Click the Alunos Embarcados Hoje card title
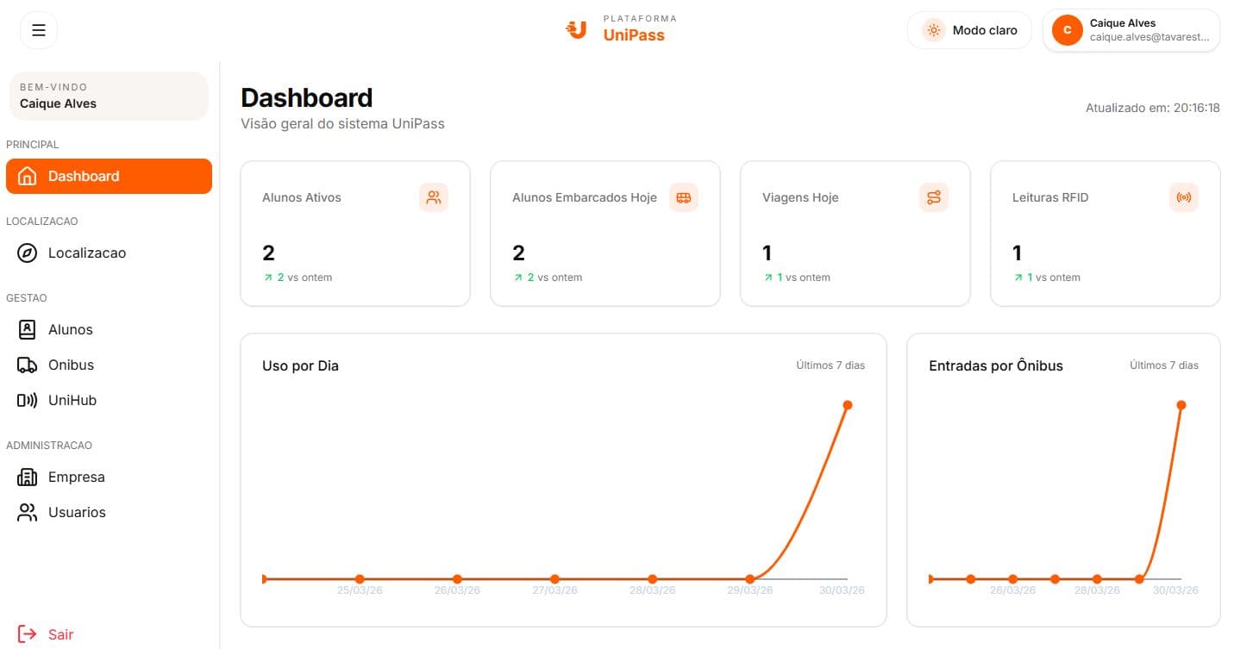1234x649 pixels. pos(585,197)
